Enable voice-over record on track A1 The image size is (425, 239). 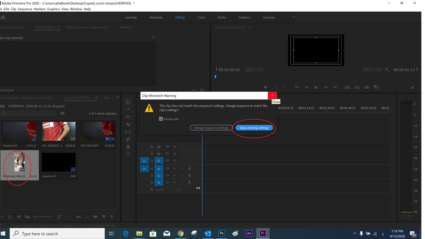pyautogui.click(x=189, y=169)
